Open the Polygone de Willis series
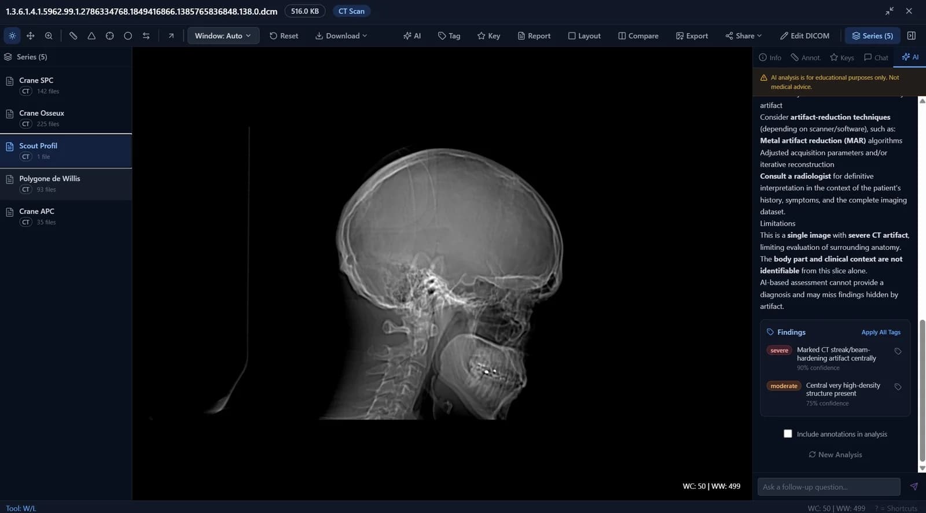This screenshot has height=513, width=926. (66, 184)
